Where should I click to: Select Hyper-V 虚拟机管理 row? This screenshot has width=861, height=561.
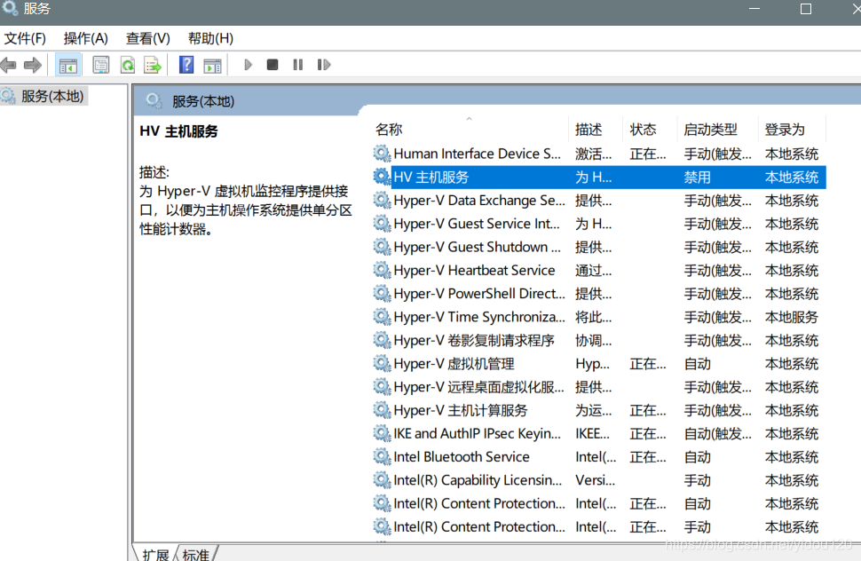599,364
